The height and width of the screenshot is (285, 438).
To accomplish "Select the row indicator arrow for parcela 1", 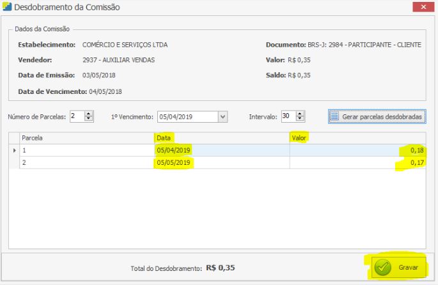I will click(14, 150).
